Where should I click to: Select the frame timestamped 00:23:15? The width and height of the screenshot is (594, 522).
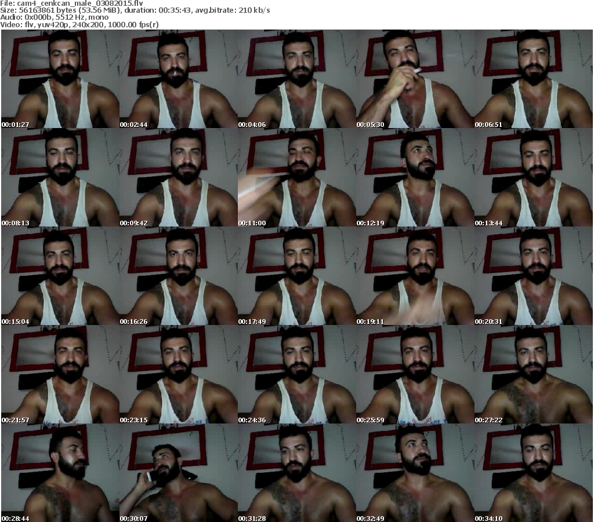(179, 374)
